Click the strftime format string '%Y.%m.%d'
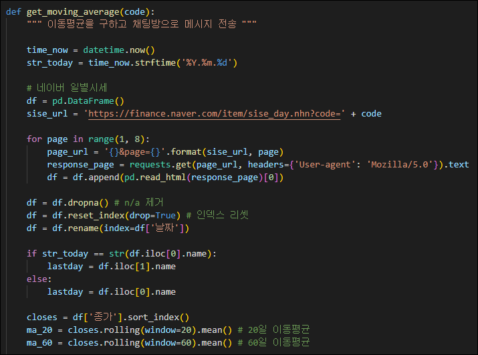The width and height of the screenshot is (478, 355). click(207, 63)
